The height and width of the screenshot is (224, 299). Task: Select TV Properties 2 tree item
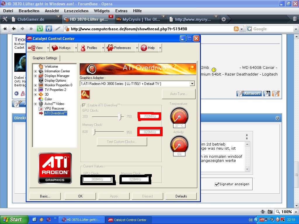pos(55,90)
